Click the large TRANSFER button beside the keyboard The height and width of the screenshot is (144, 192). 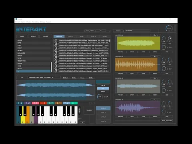pyautogui.click(x=89, y=110)
